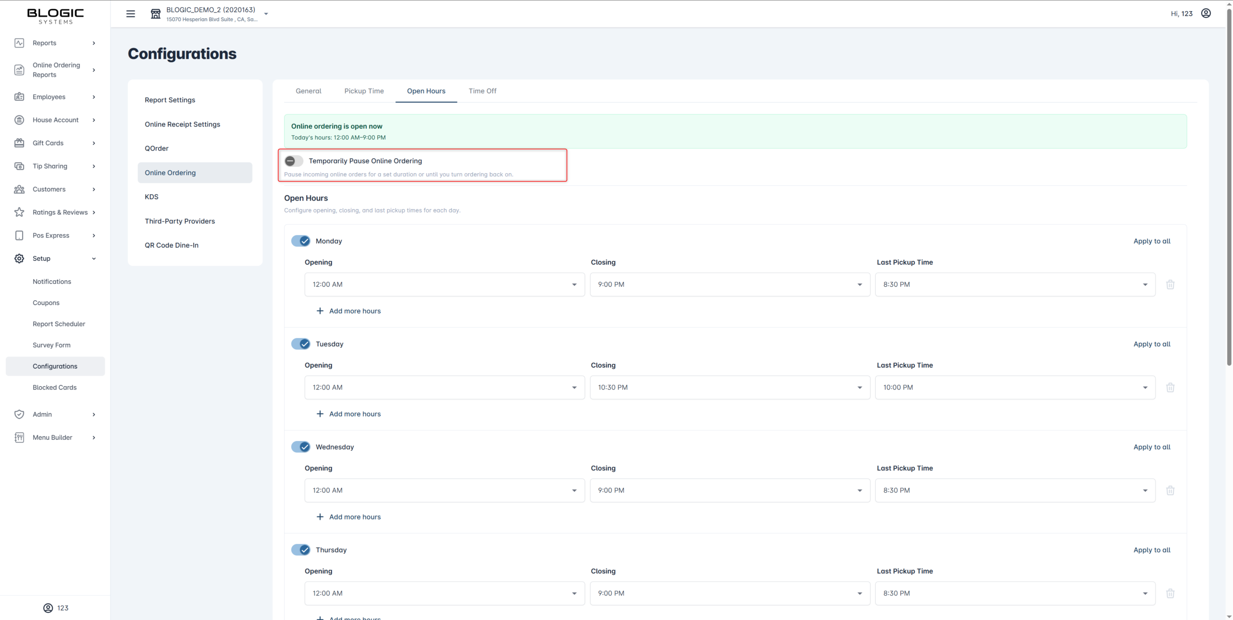Toggle the Thursday open hours switch
Image resolution: width=1233 pixels, height=620 pixels.
click(x=301, y=550)
